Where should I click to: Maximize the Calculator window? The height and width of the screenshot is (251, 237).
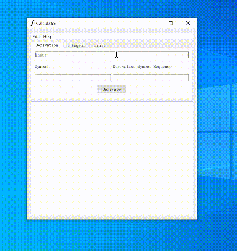click(x=171, y=23)
